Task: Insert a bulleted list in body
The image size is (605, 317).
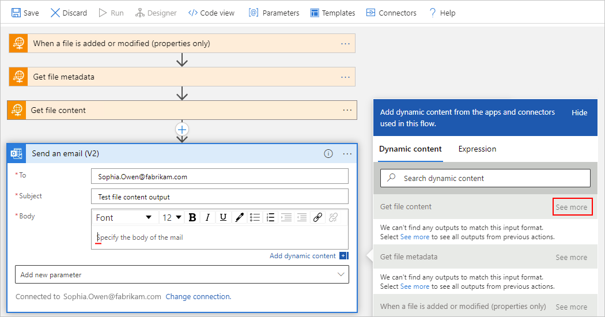Action: pyautogui.click(x=255, y=217)
